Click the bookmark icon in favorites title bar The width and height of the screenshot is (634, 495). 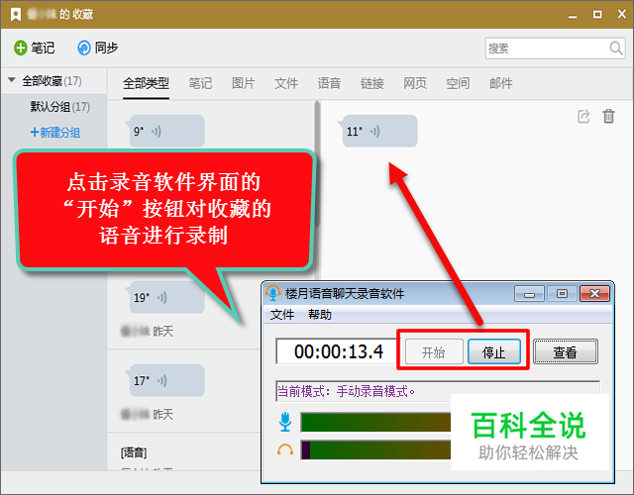(16, 15)
